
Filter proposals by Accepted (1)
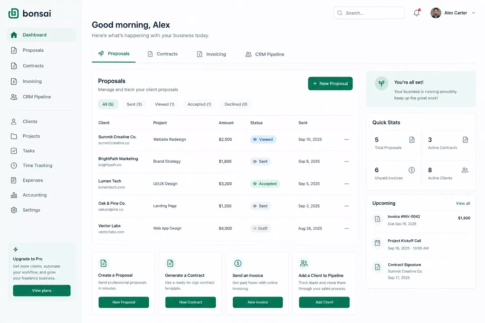[x=199, y=104]
